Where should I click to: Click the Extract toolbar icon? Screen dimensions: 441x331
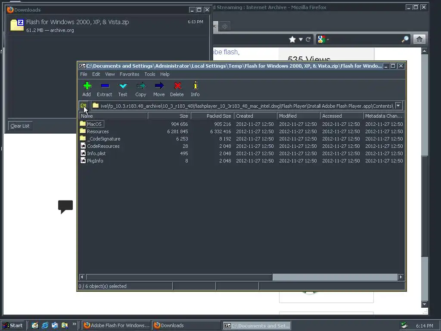coord(105,86)
